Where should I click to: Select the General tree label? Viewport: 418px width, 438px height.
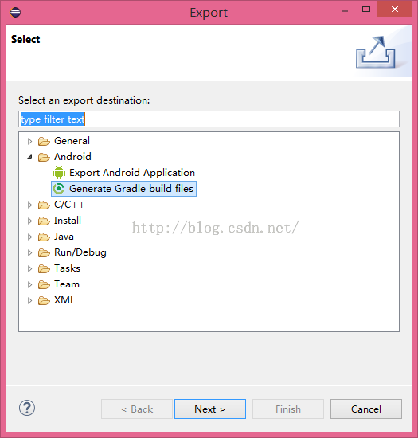coord(72,141)
